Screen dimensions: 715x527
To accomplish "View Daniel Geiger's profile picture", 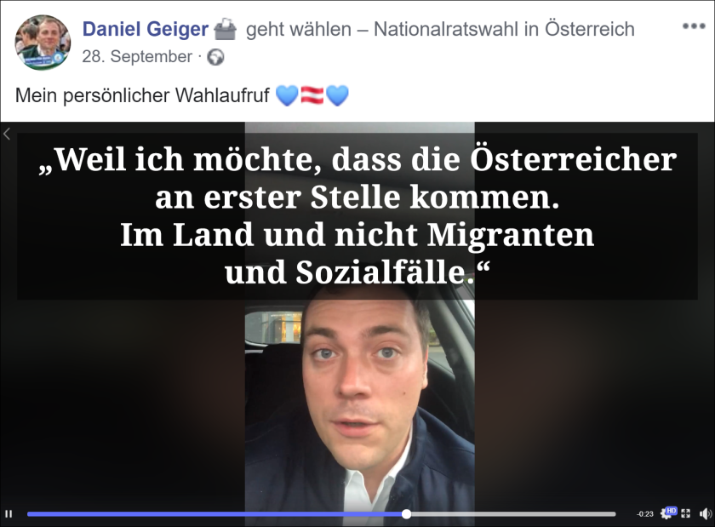I will 43,42.
